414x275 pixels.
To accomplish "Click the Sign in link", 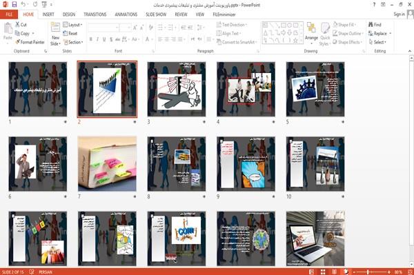I will tap(399, 14).
